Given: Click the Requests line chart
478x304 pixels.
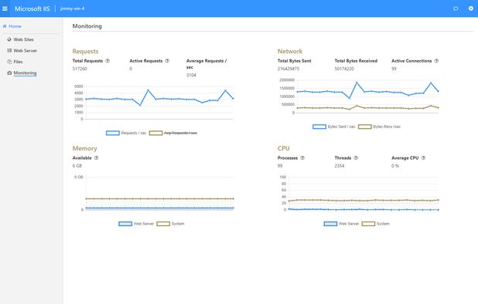Looking at the screenshot, I should point(154,103).
